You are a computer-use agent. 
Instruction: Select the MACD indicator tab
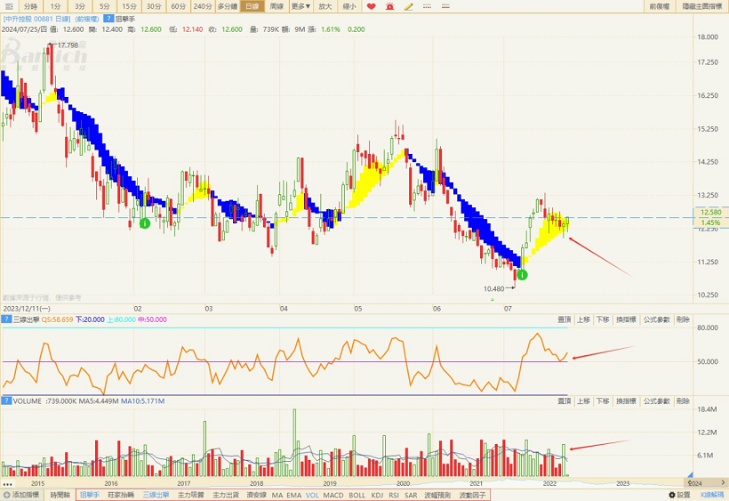tap(333, 495)
